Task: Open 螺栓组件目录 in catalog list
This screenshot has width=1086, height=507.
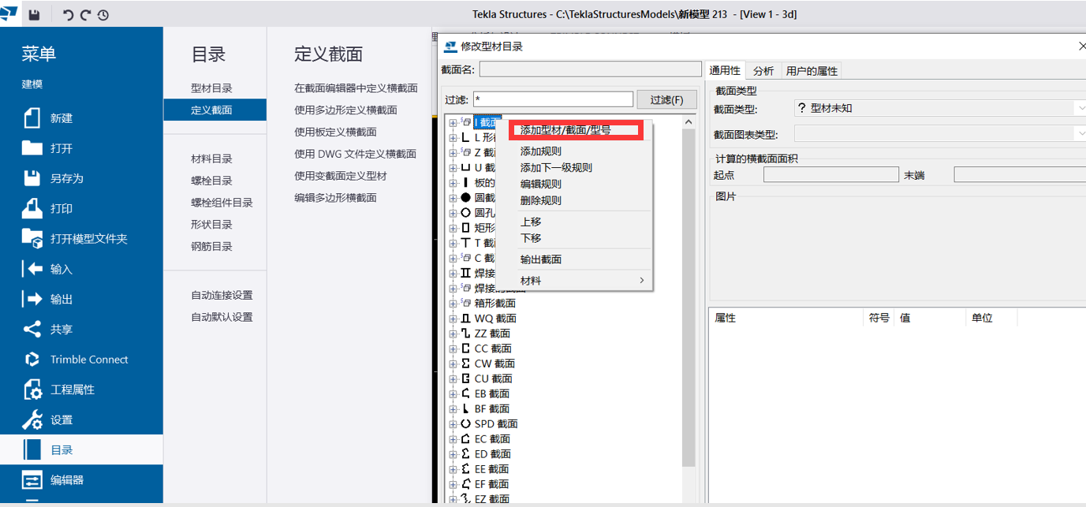Action: tap(222, 203)
